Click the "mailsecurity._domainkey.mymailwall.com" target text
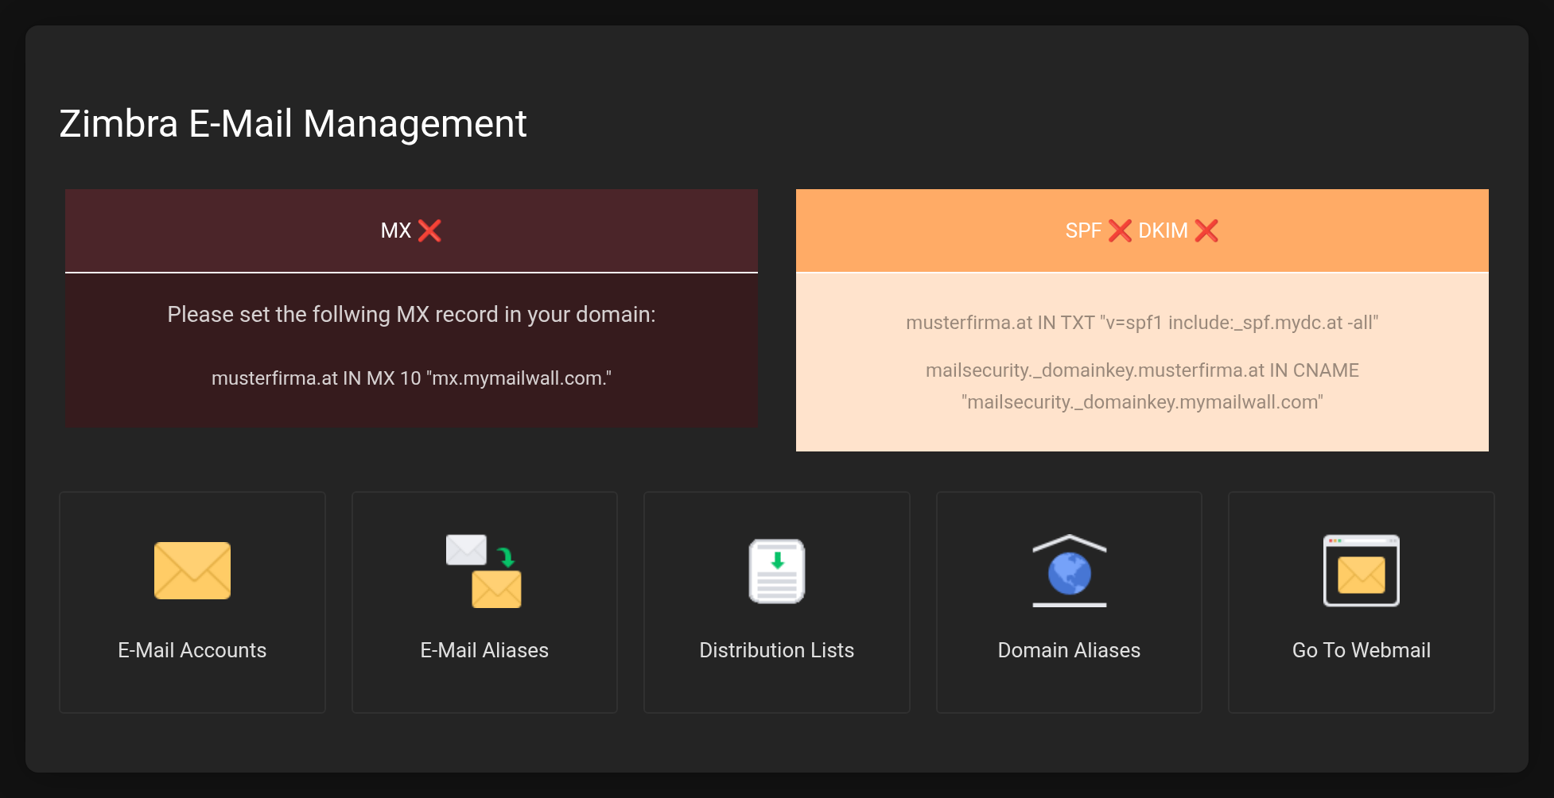Screen dimensions: 1554x798 [x=1142, y=402]
